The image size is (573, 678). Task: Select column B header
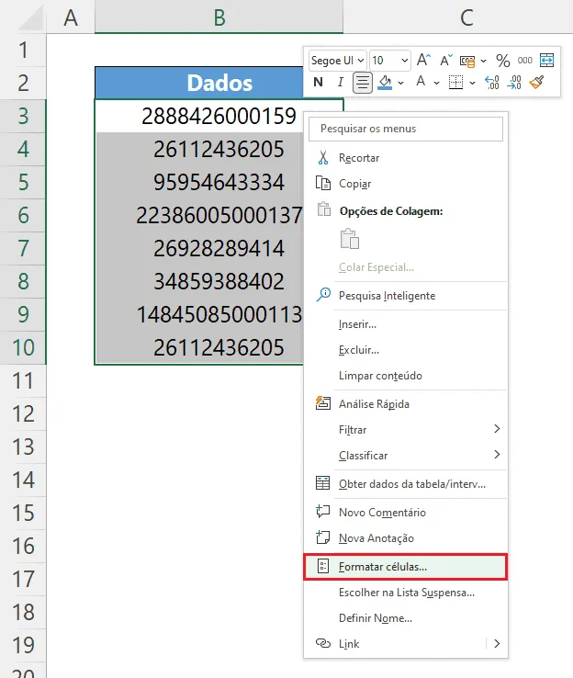tap(219, 17)
